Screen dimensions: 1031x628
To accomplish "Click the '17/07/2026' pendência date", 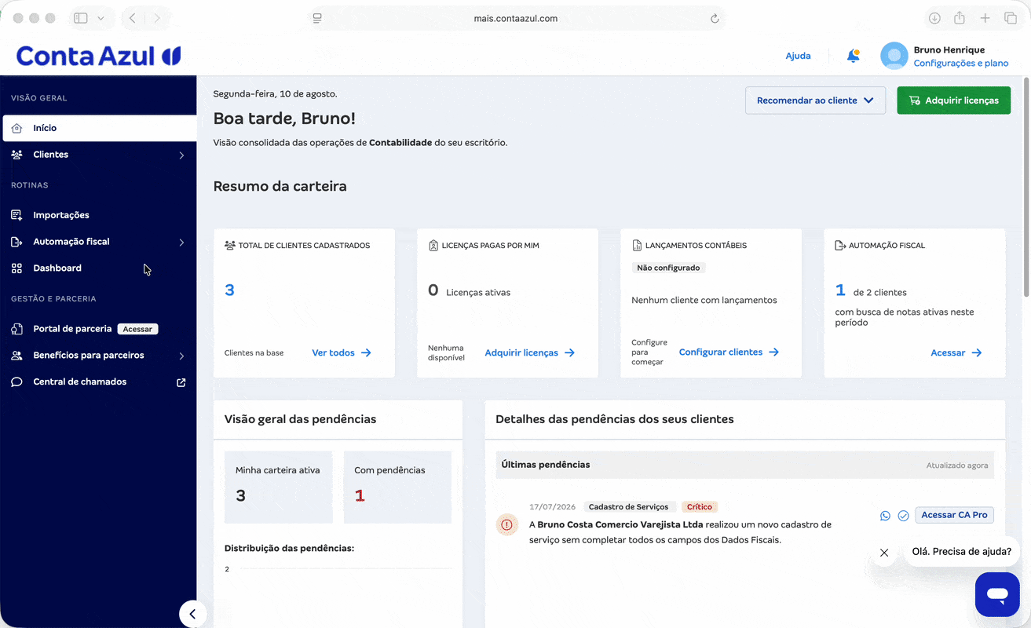I will [x=553, y=507].
